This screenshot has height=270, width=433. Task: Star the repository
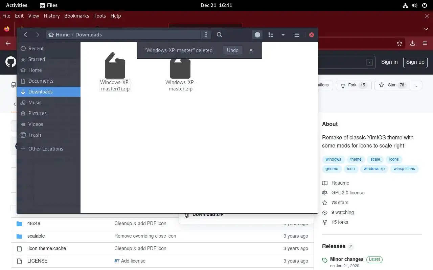[x=393, y=85]
